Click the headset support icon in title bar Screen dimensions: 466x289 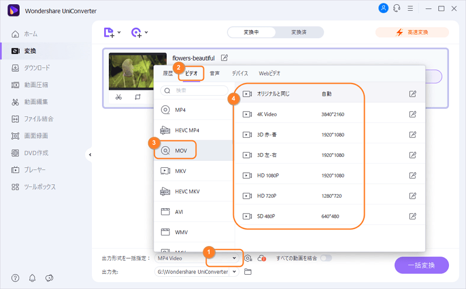pos(396,8)
